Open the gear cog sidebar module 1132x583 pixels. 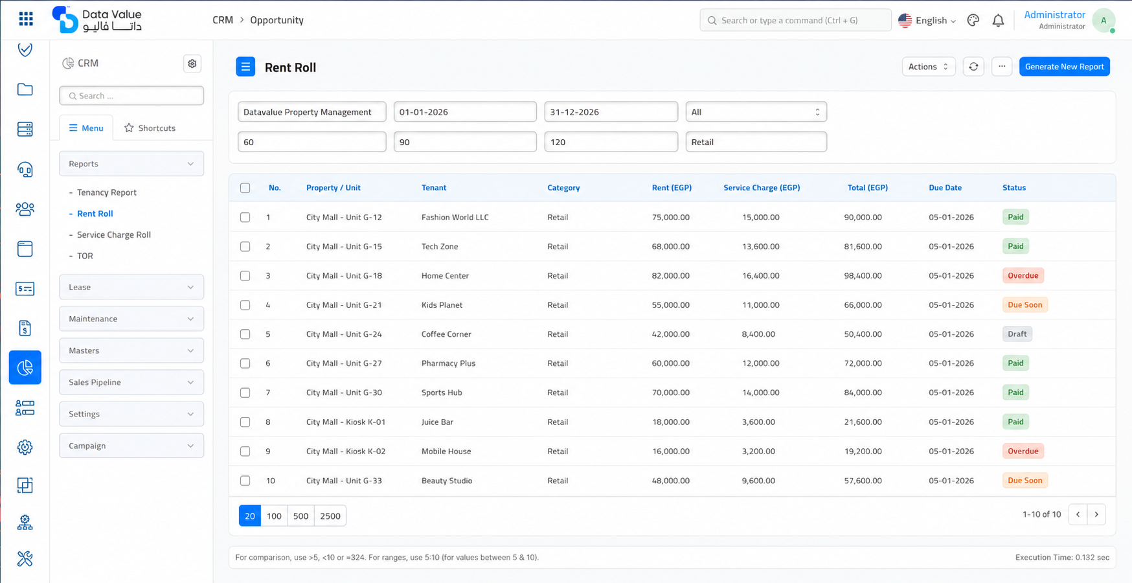coord(25,447)
